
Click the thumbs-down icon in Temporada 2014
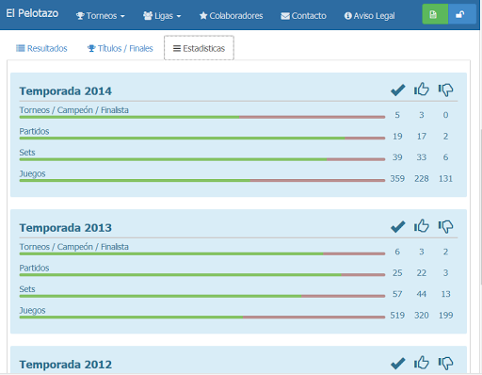[x=445, y=90]
